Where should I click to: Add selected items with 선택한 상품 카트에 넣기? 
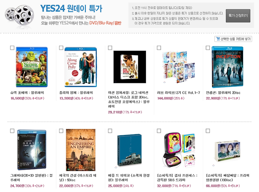[x=233, y=39]
